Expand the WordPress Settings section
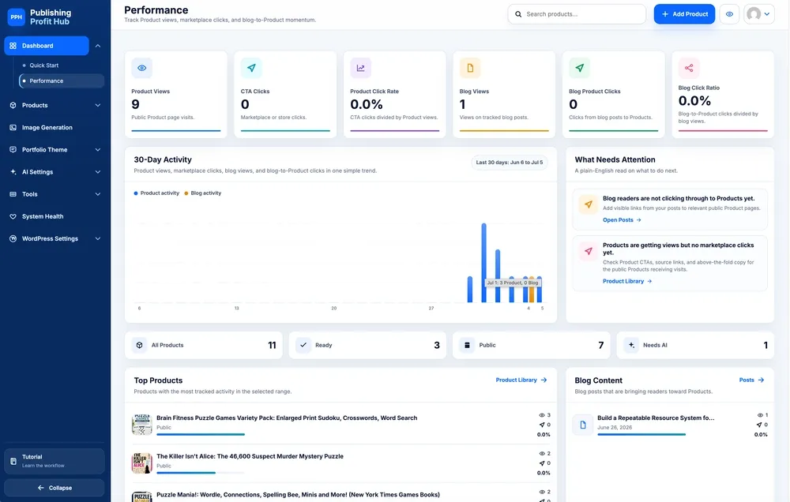 (98, 238)
